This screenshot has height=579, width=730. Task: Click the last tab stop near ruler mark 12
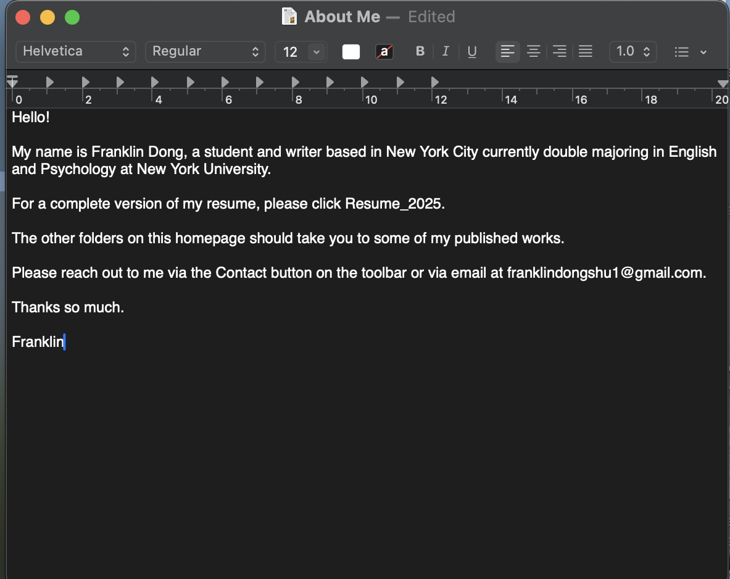[435, 83]
